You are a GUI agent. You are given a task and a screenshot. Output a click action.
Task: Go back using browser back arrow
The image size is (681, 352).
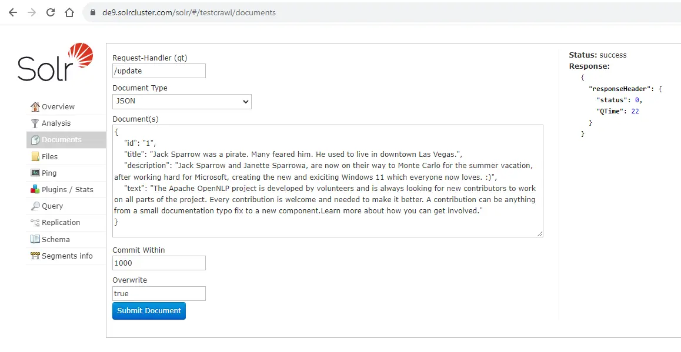pyautogui.click(x=12, y=12)
